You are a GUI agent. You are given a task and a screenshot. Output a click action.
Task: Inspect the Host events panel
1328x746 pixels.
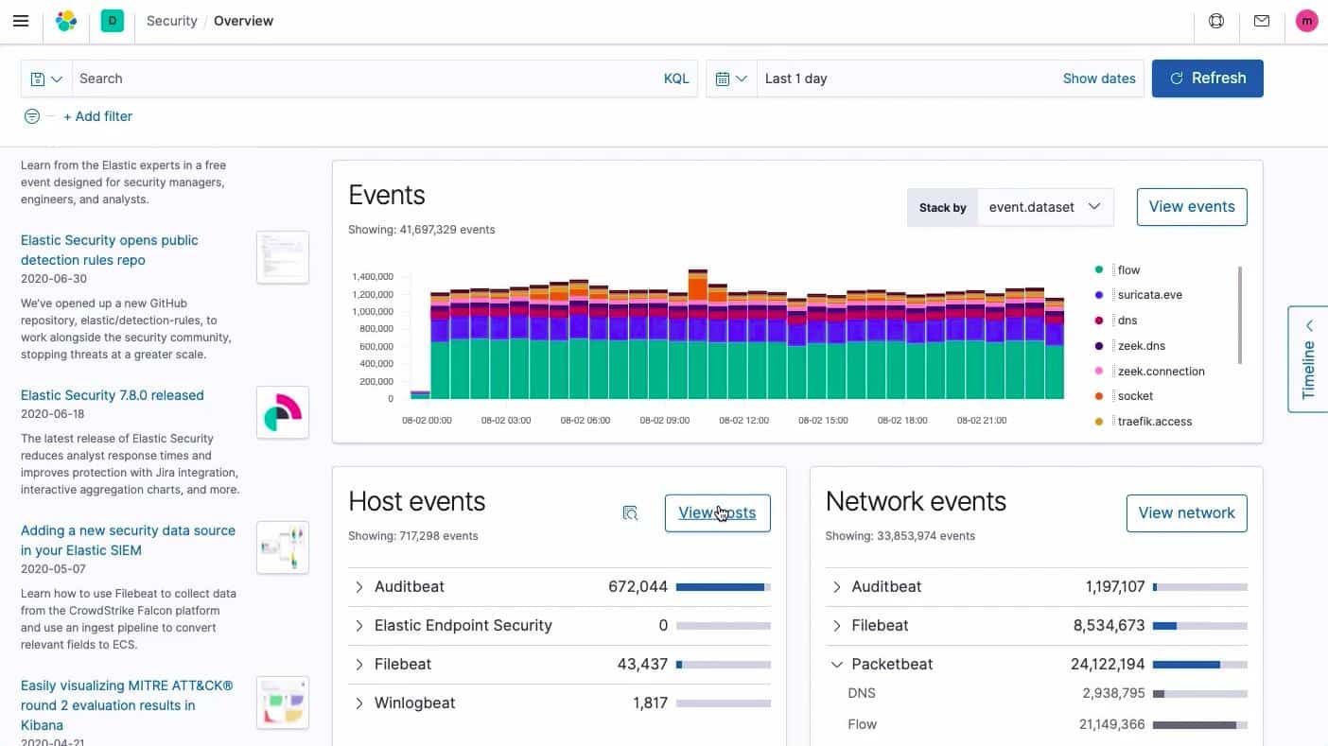[x=631, y=513]
